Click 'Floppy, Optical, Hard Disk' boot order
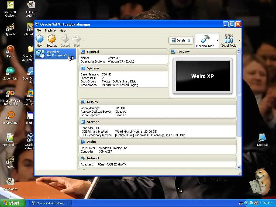This screenshot has width=276, height=207. click(119, 81)
